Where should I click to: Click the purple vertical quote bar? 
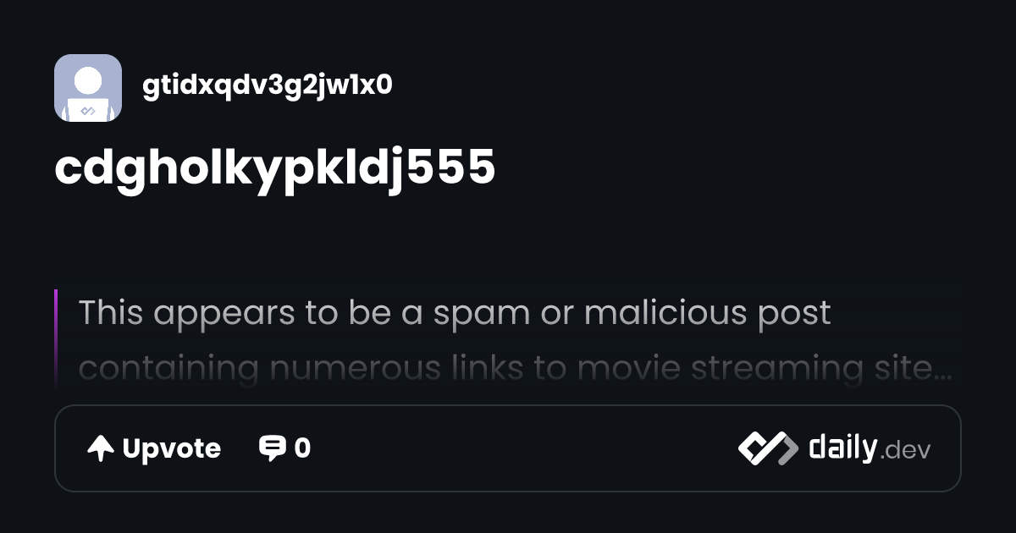(x=56, y=338)
